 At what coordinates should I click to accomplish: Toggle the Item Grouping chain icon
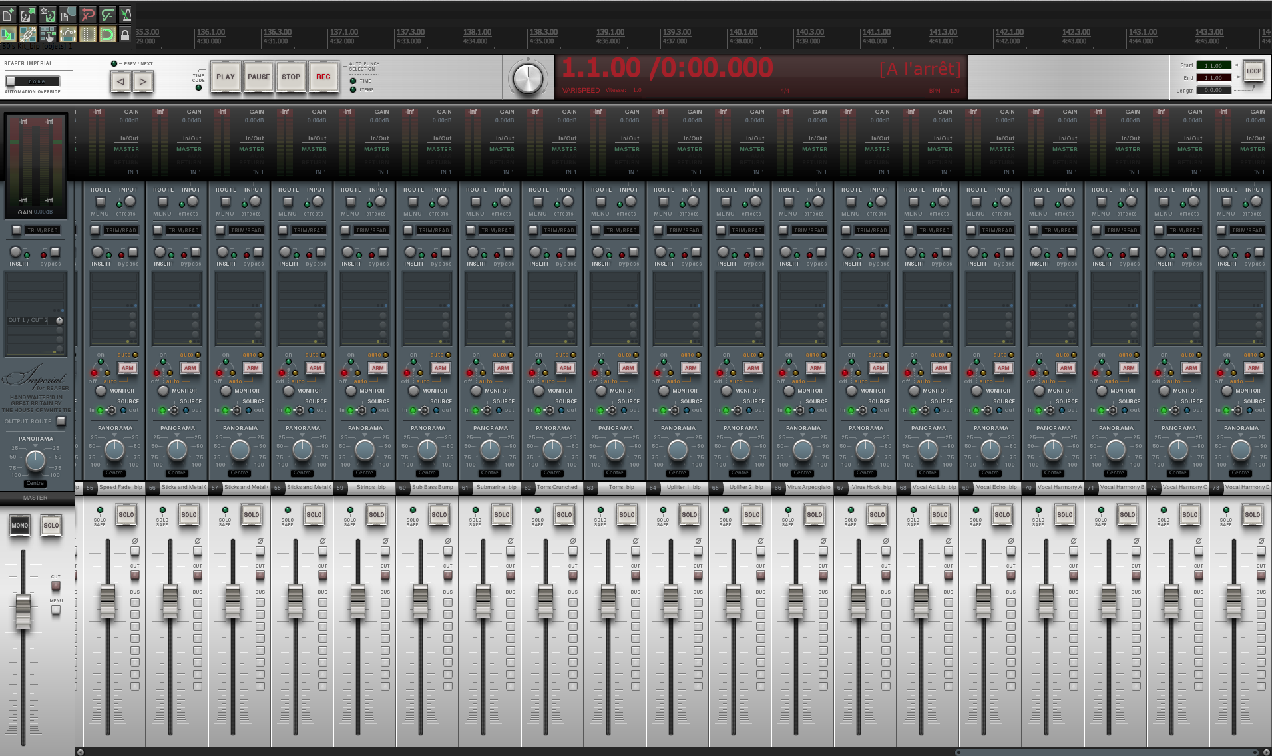(x=28, y=34)
